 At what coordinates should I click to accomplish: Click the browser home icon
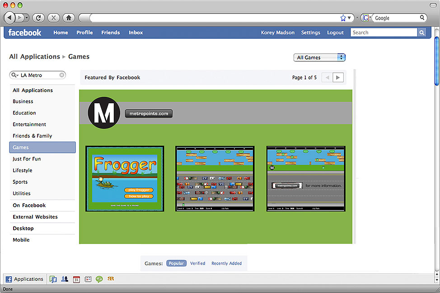pyautogui.click(x=69, y=18)
